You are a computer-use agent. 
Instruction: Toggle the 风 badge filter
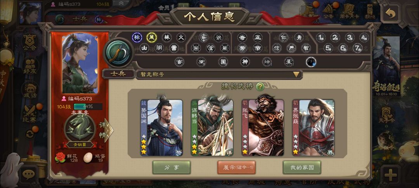click(x=152, y=38)
